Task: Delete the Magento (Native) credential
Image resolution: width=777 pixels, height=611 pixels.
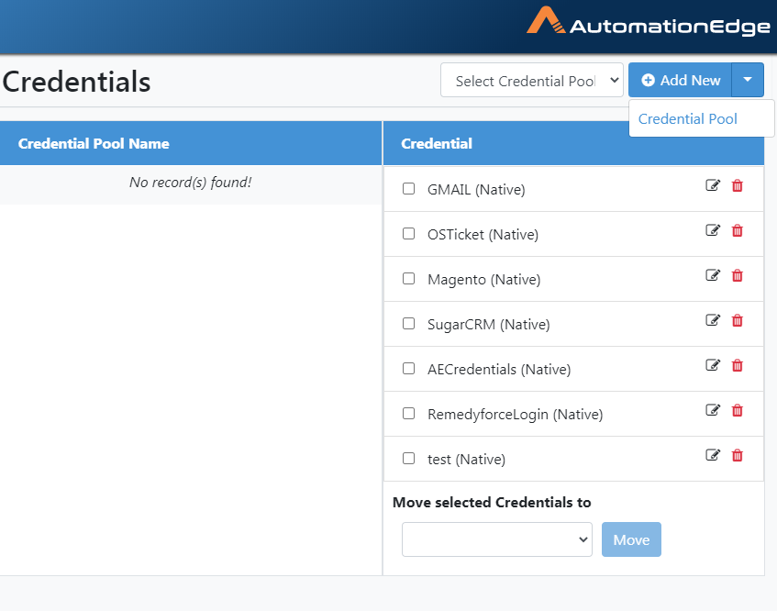Action: point(738,275)
